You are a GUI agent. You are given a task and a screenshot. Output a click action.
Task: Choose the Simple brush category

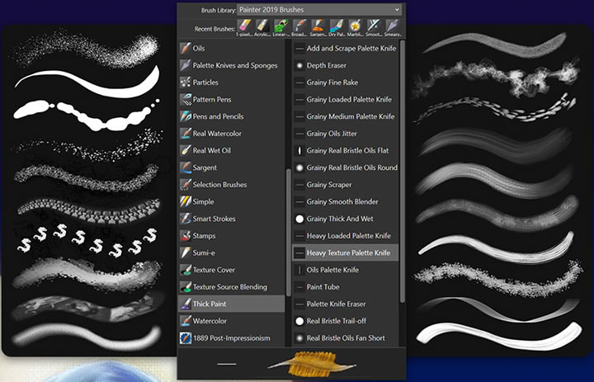coord(232,201)
